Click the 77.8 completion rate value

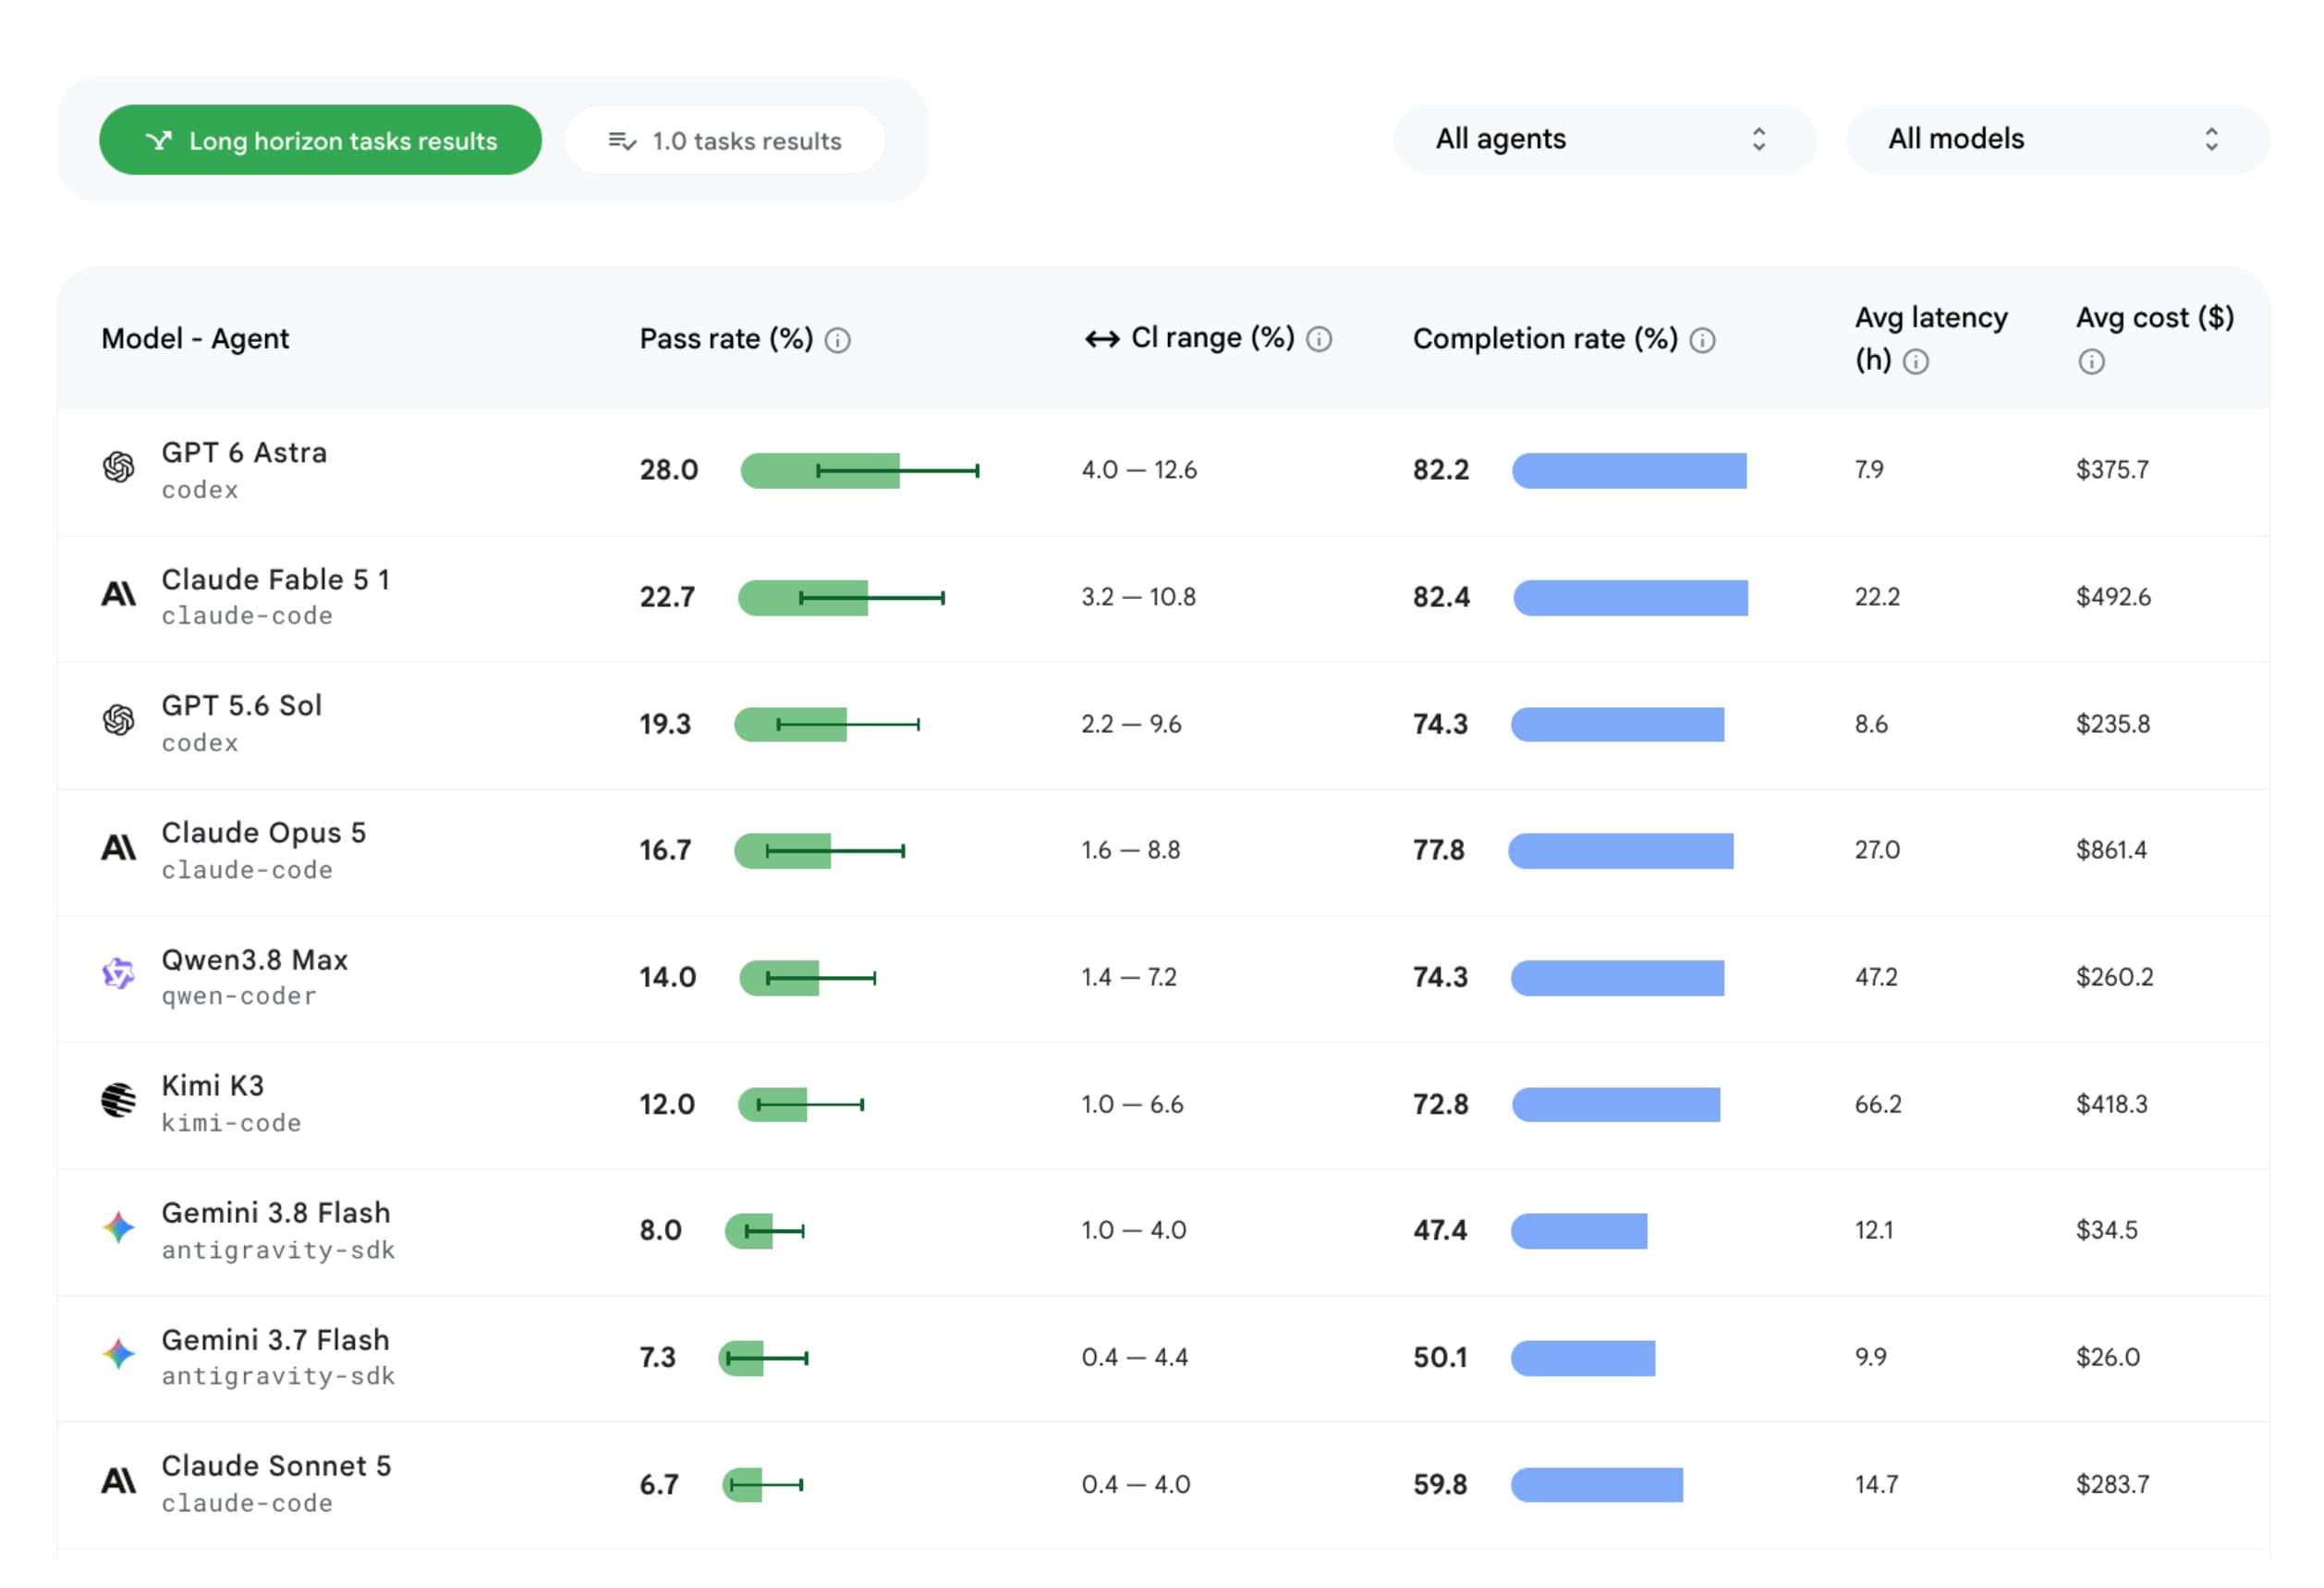(1439, 850)
